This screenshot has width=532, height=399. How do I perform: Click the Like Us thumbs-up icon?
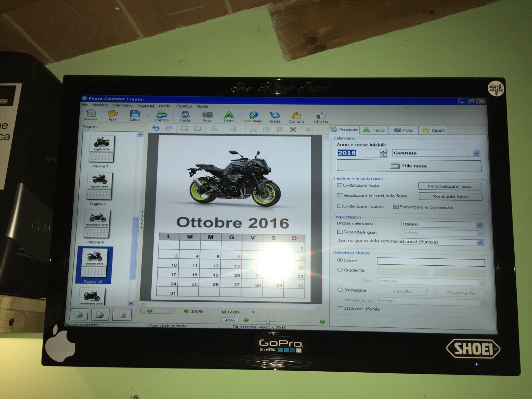click(321, 117)
